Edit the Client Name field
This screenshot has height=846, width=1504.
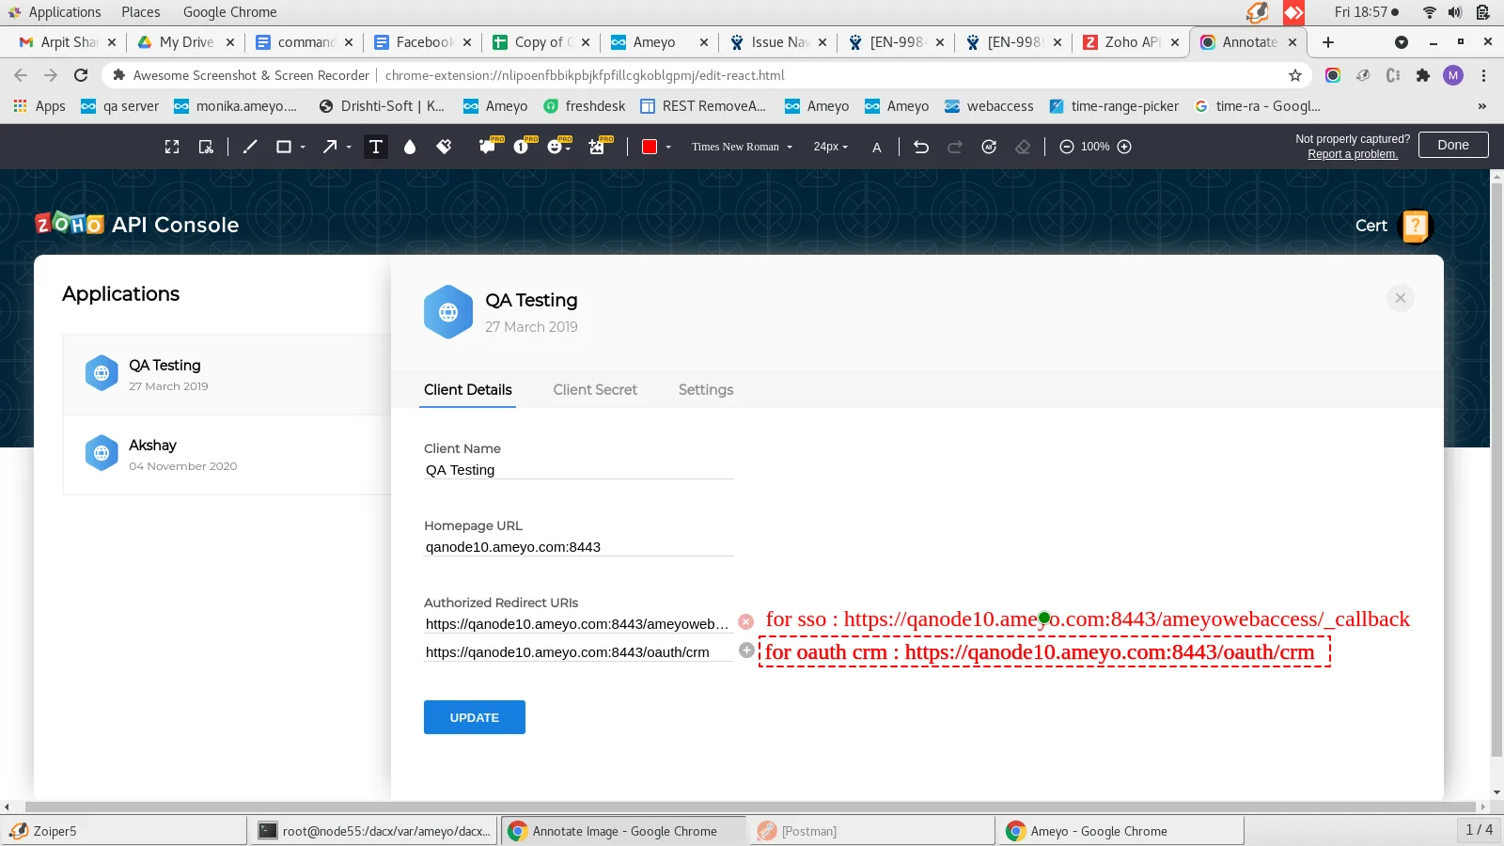[x=578, y=470]
